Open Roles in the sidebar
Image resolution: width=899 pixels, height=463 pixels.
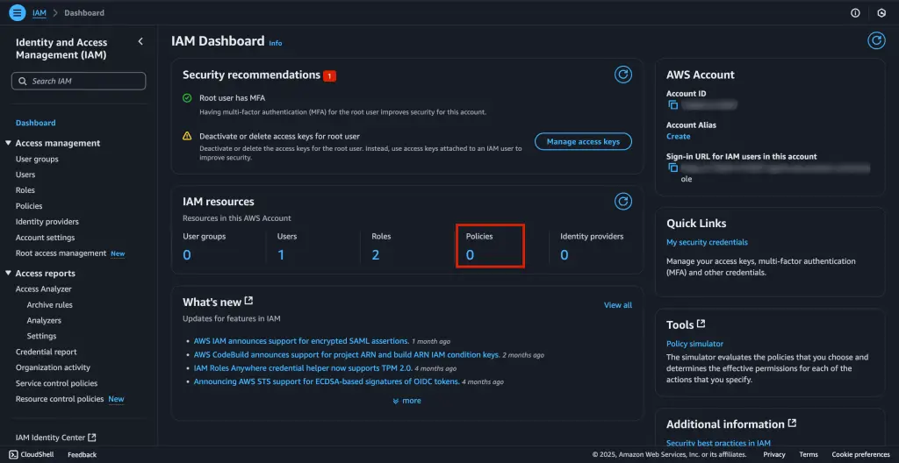pos(25,190)
